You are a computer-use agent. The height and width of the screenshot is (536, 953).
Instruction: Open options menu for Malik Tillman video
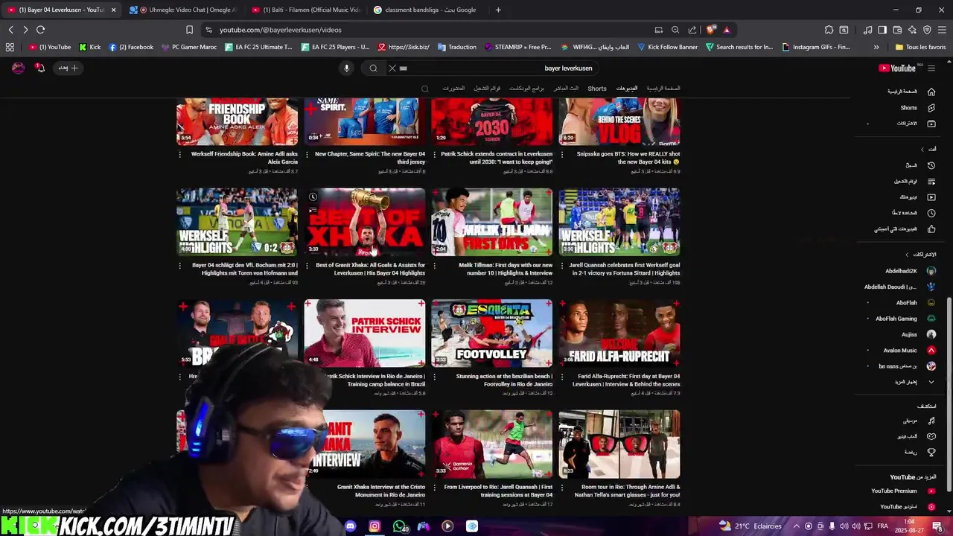[x=435, y=265]
